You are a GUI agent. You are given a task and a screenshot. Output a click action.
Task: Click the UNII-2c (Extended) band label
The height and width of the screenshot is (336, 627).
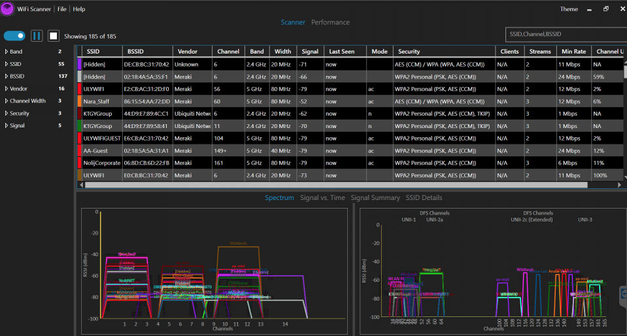coord(532,220)
